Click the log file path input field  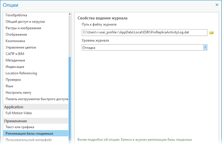(x=144, y=33)
